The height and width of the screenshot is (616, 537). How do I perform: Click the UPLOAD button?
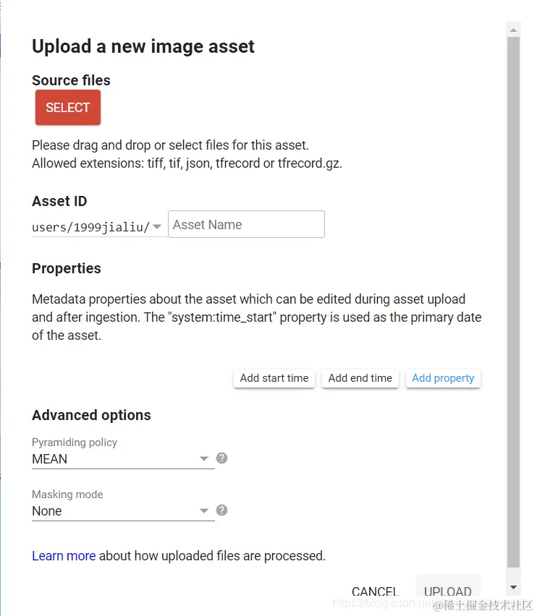coord(448,591)
